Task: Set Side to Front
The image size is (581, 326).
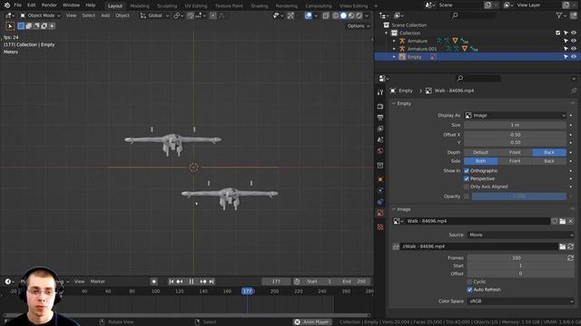Action: pos(515,161)
